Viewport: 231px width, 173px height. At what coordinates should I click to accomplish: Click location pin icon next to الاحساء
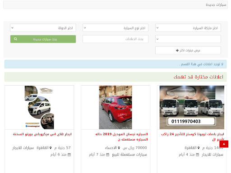(119, 148)
